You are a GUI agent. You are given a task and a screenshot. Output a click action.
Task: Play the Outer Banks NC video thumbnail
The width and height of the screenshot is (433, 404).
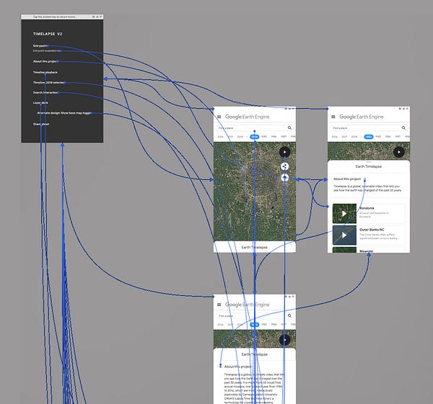pyautogui.click(x=344, y=235)
